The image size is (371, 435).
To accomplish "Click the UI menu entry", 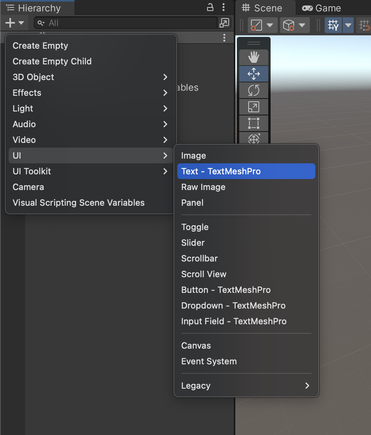I will click(91, 155).
